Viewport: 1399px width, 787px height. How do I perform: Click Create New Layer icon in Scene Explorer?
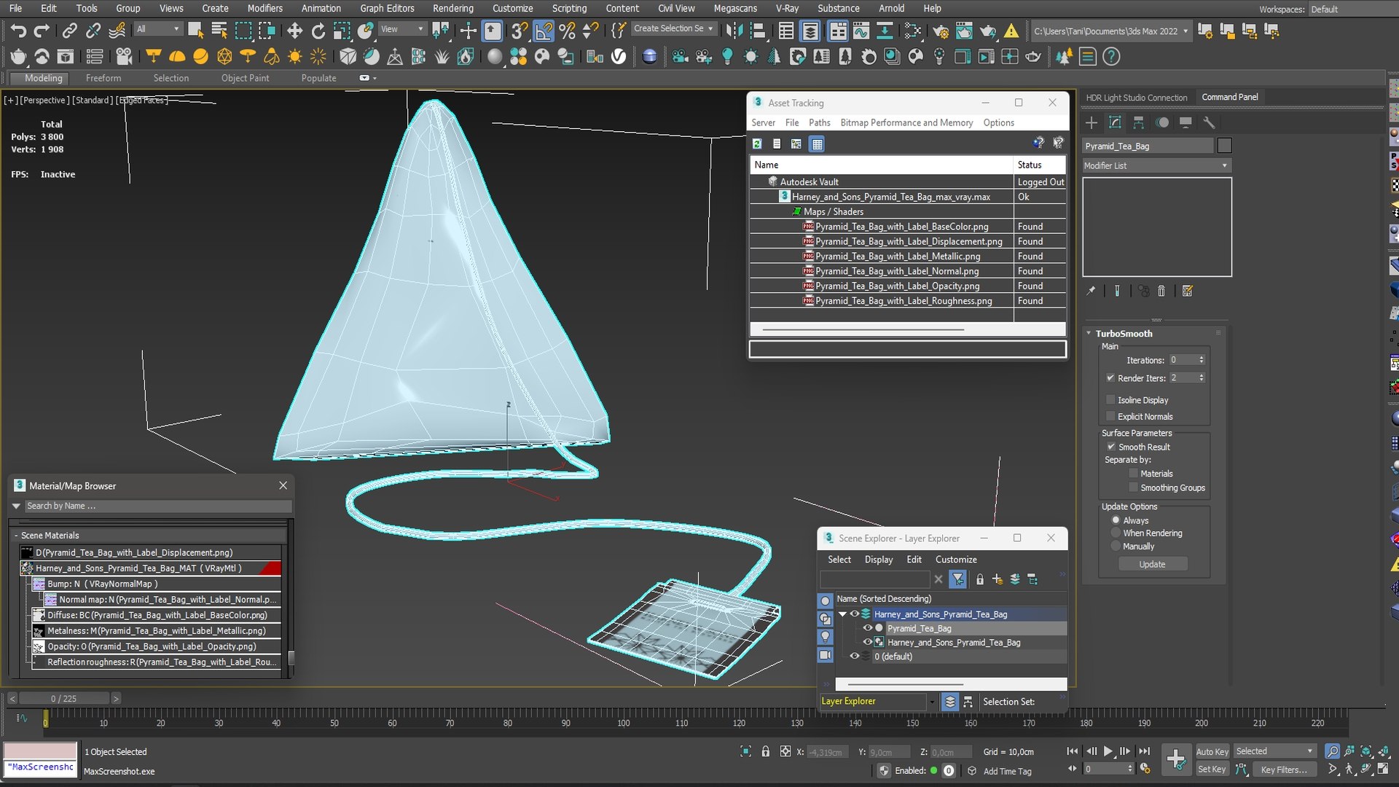[x=998, y=579]
